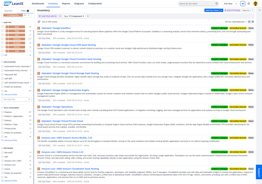
Task: Click the Demo tag on Amazon Chime
Action: point(251,152)
